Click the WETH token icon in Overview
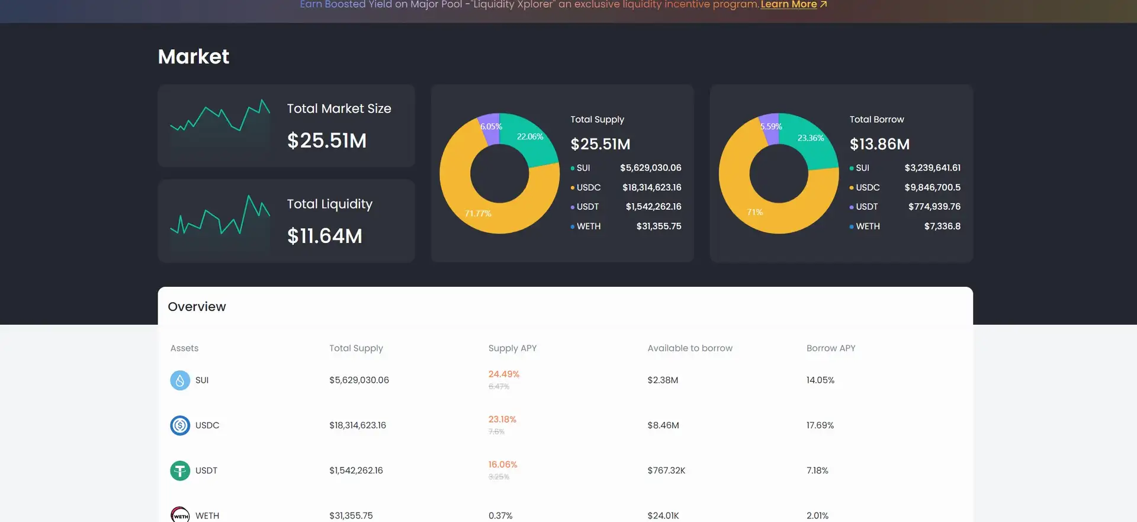The image size is (1137, 522). [180, 514]
